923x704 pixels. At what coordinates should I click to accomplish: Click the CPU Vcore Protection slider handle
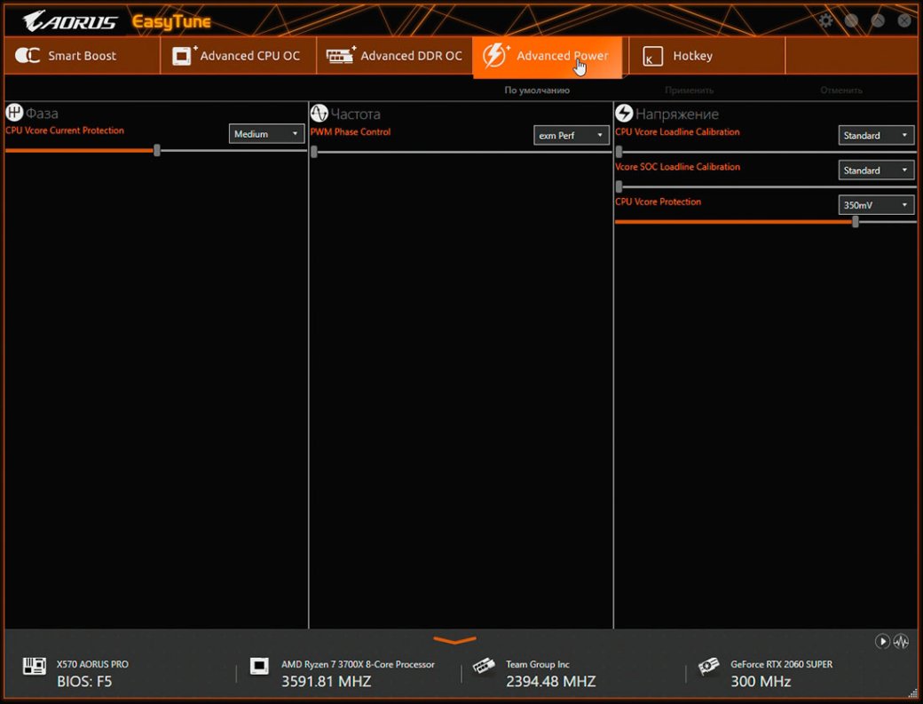(x=856, y=222)
